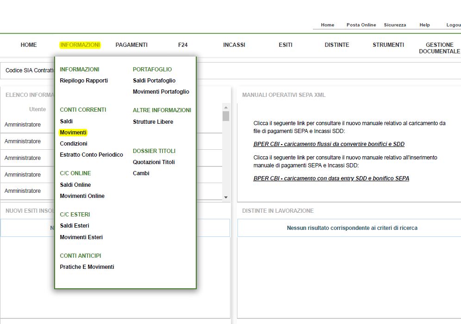Image resolution: width=461 pixels, height=324 pixels.
Task: Open Quotazioni Titoli under Dossier Titoli
Action: tap(154, 162)
